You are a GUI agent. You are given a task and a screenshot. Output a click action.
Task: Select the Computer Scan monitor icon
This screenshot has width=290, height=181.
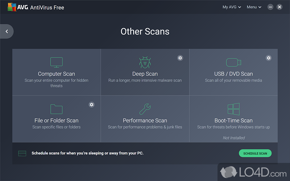pos(57,62)
